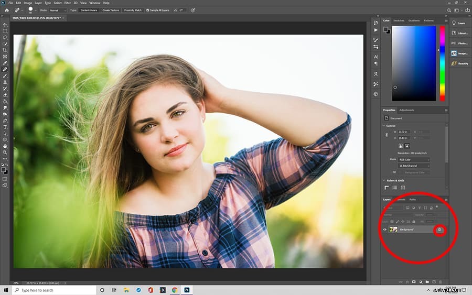Image resolution: width=472 pixels, height=295 pixels.
Task: Open the Layers panel menu
Action: (446, 199)
